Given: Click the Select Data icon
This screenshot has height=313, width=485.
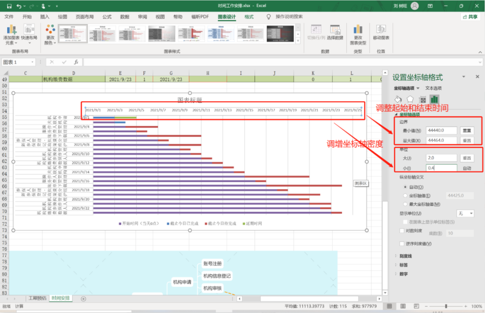Looking at the screenshot, I should [x=335, y=32].
